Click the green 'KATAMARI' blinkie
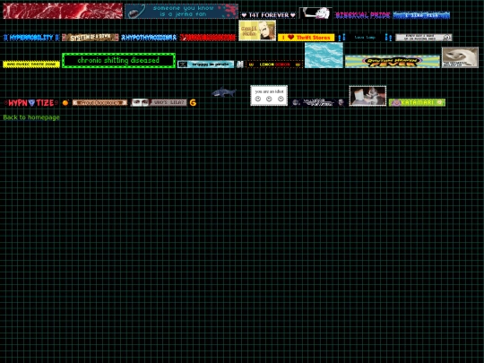The height and width of the screenshot is (363, 484). tap(417, 102)
